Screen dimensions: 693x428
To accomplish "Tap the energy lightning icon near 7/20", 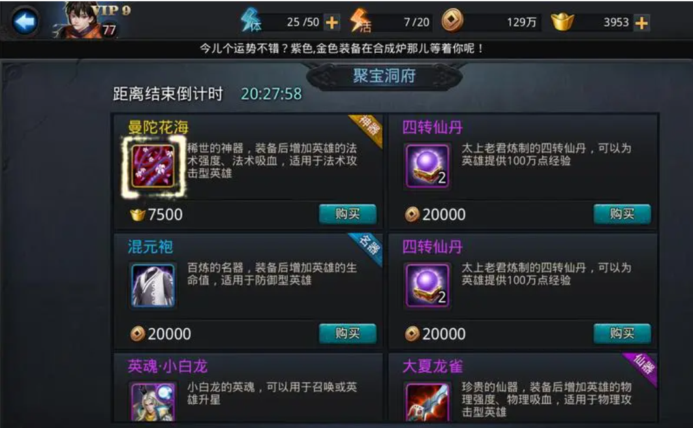I will [360, 21].
